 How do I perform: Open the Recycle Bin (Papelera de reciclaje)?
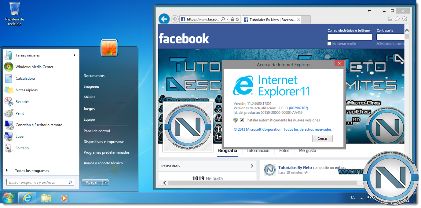15,14
